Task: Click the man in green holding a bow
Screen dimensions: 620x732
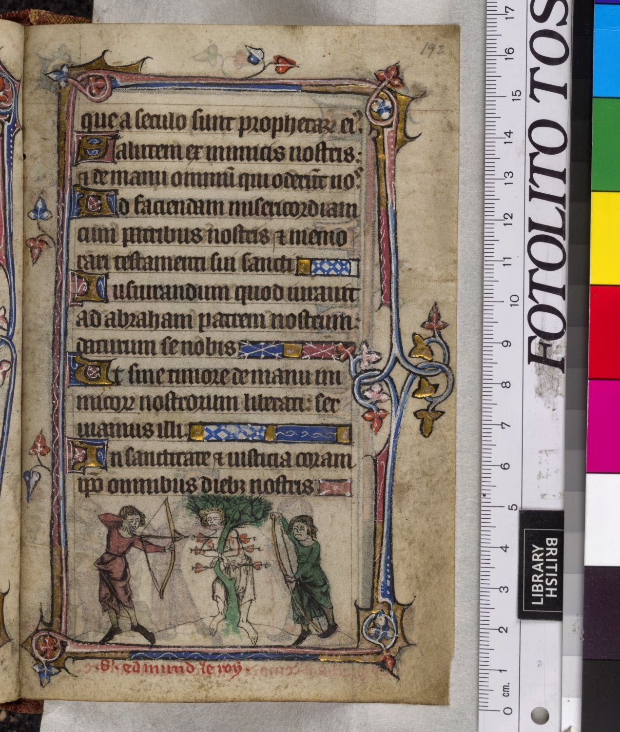Action: [x=306, y=578]
